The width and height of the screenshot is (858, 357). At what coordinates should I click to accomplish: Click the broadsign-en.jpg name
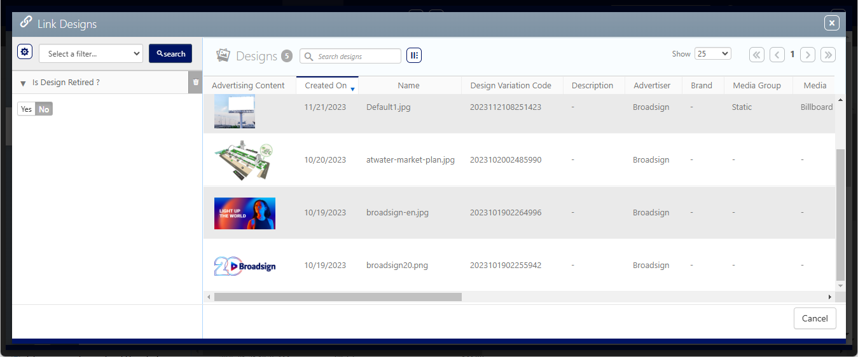[x=398, y=213]
